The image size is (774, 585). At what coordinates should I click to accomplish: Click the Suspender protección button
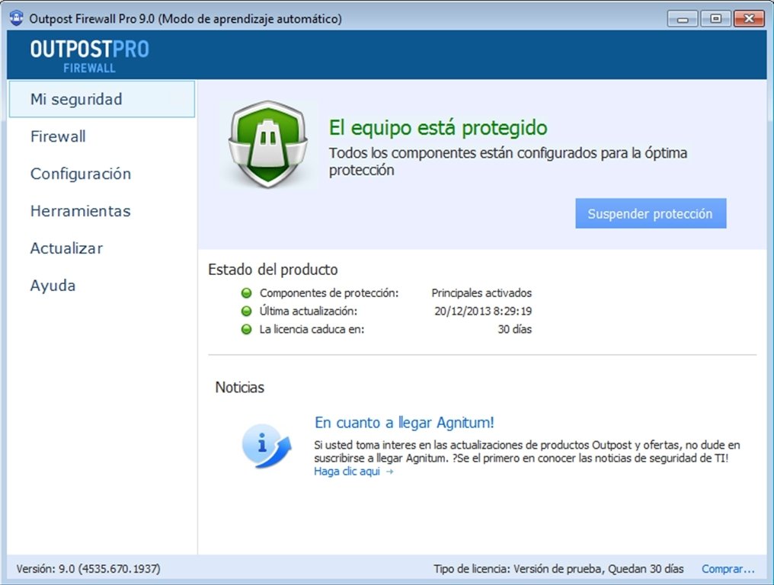[651, 213]
